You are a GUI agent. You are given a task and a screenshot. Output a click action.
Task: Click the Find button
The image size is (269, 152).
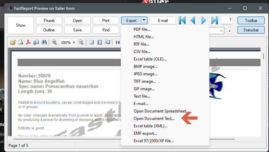pyautogui.click(x=106, y=30)
